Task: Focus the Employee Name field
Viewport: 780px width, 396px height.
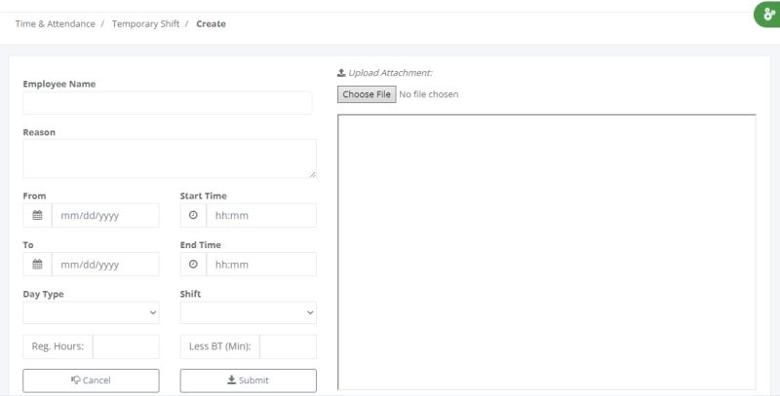Action: [x=168, y=103]
